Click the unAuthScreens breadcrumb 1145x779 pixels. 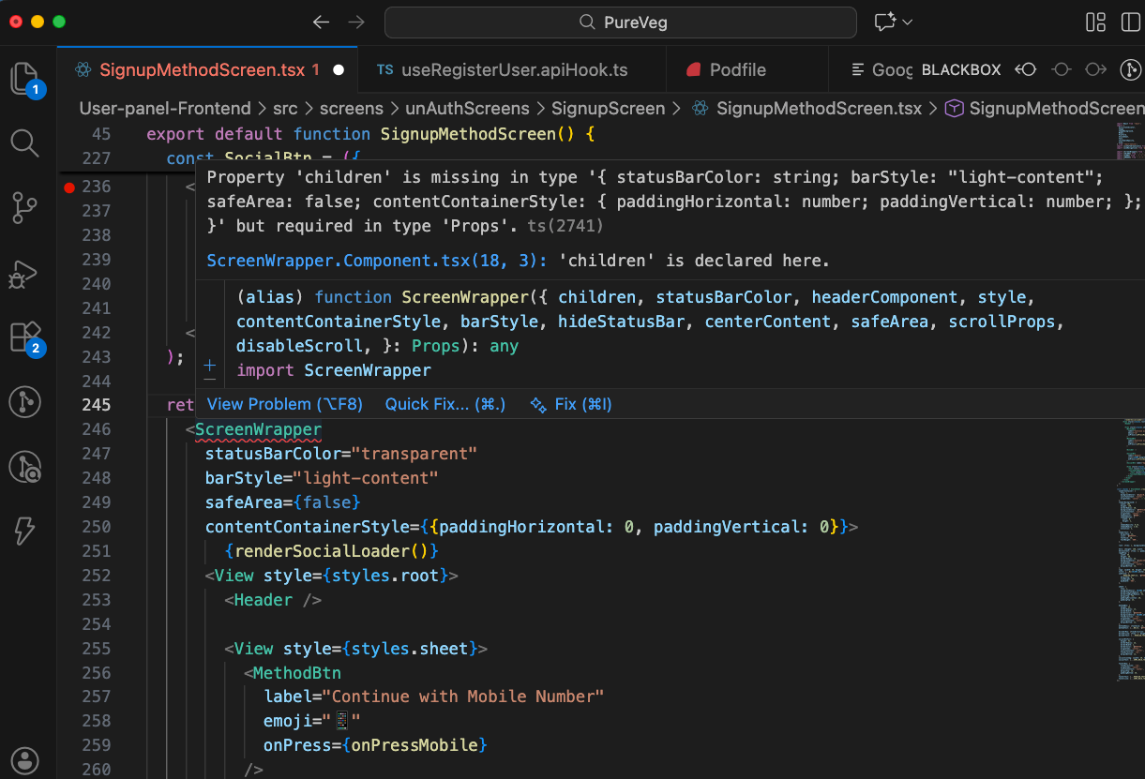[467, 109]
